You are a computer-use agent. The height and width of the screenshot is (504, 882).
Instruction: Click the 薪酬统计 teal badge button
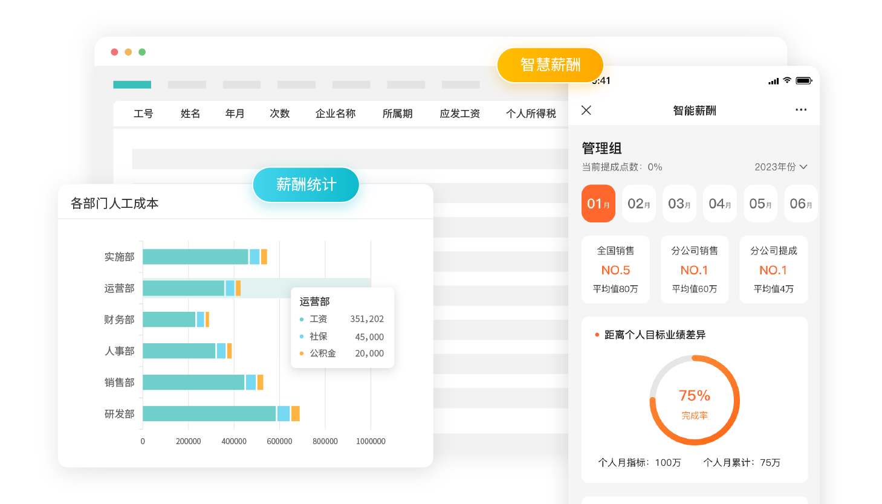tap(306, 184)
